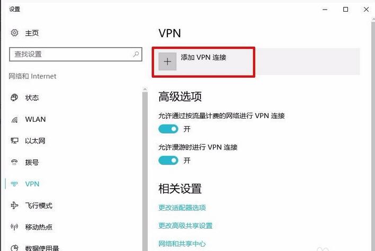The width and height of the screenshot is (375, 251).
Task: Click the Ethernet monitor icon
Action: click(x=14, y=140)
